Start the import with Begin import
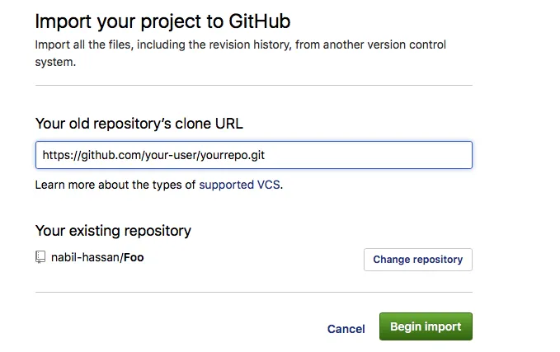The height and width of the screenshot is (352, 560). (x=426, y=327)
